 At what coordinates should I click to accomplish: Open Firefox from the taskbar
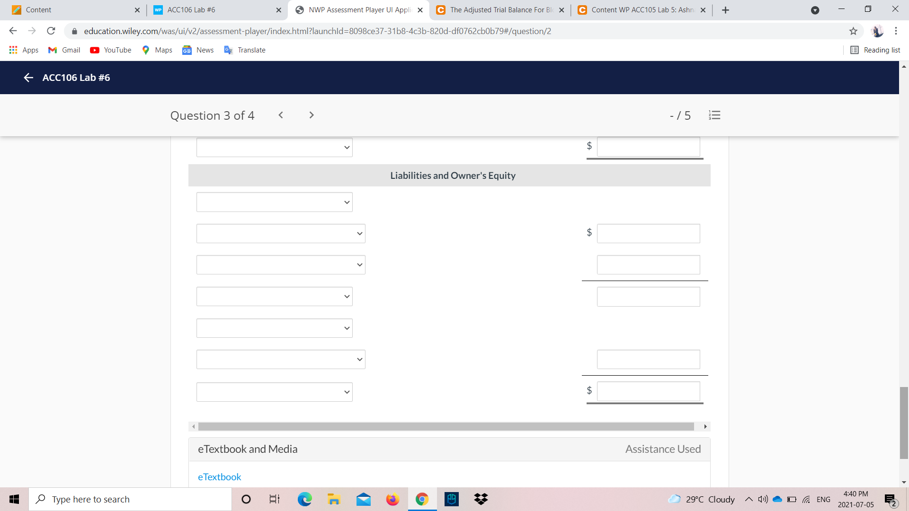[392, 499]
